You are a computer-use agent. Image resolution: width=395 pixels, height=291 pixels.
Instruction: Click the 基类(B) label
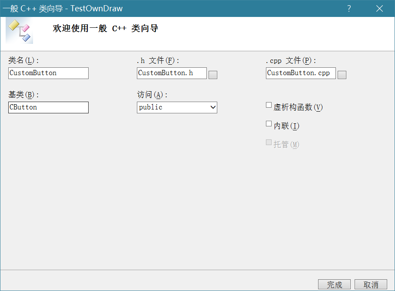click(23, 95)
